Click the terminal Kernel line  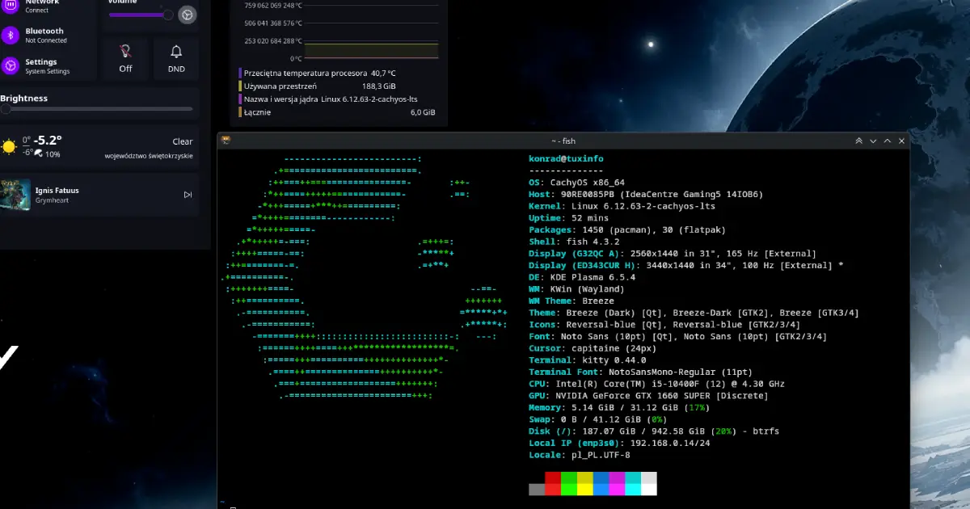pyautogui.click(x=622, y=206)
